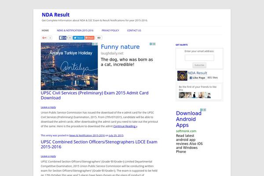Click the email address input field
The width and height of the screenshot is (264, 176).
coord(199,58)
